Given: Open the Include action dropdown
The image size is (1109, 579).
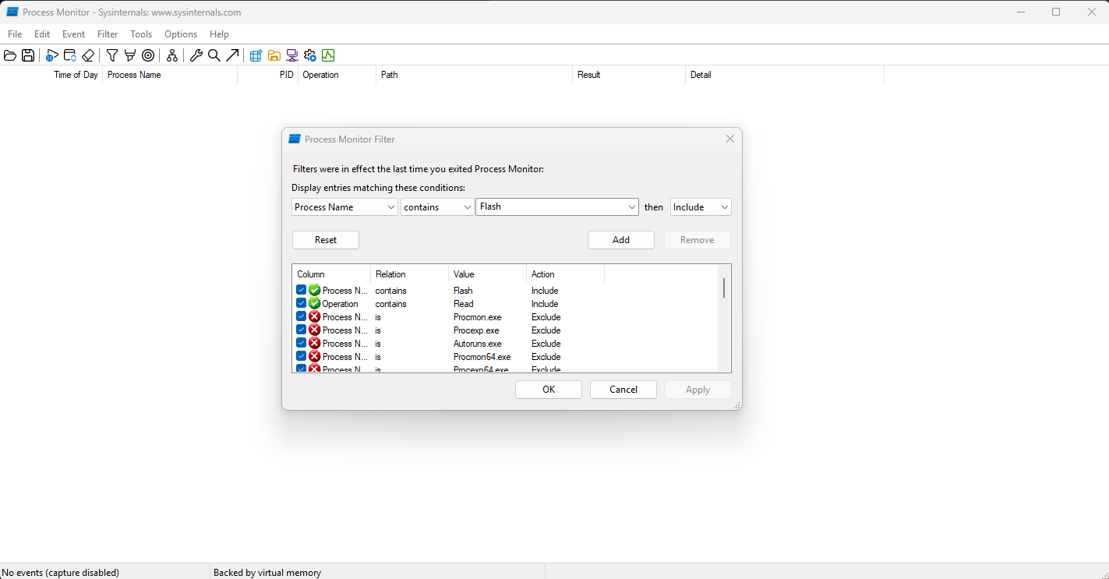Looking at the screenshot, I should click(x=700, y=207).
